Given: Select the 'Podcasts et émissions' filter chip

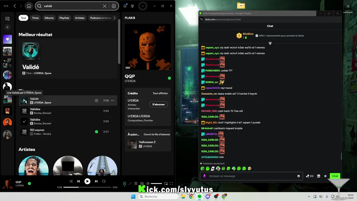Looking at the screenshot, I should pyautogui.click(x=100, y=18).
